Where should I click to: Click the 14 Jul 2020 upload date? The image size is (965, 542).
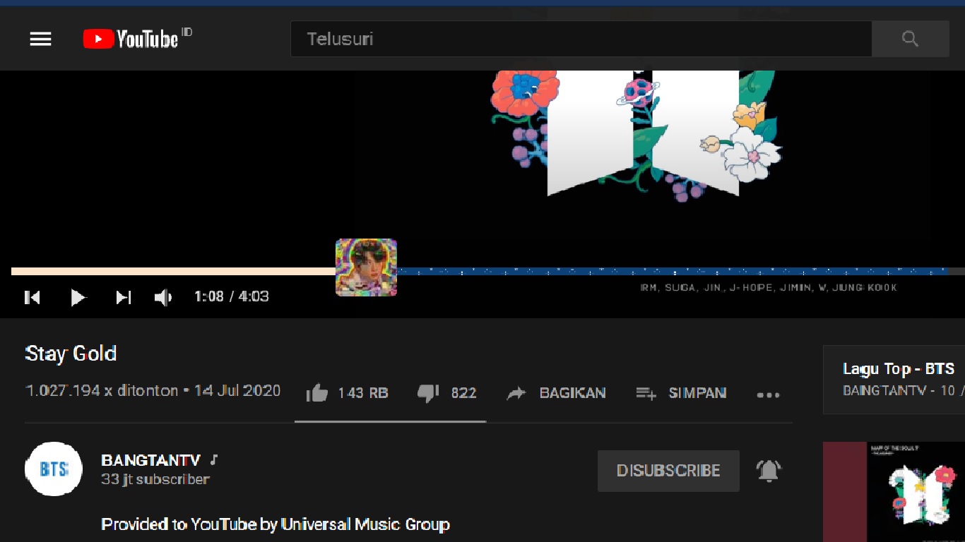tap(237, 390)
